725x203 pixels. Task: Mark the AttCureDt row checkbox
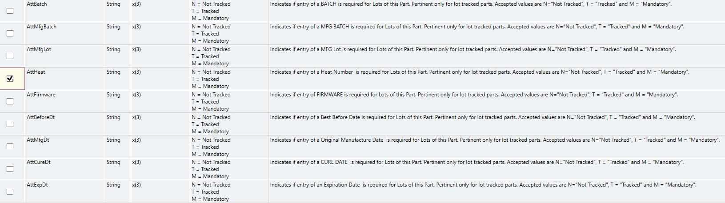(10, 169)
